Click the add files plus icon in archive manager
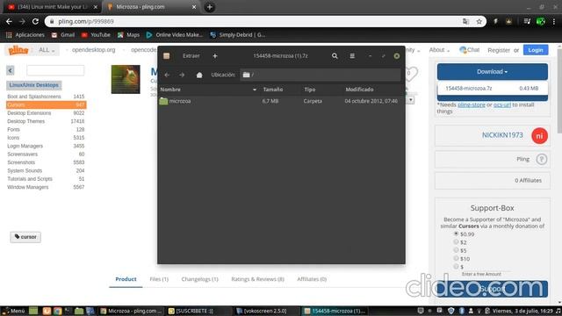This screenshot has width=562, height=316. tap(214, 56)
